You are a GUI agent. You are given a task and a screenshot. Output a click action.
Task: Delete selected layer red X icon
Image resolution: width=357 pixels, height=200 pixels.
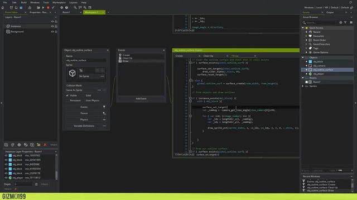(45, 144)
